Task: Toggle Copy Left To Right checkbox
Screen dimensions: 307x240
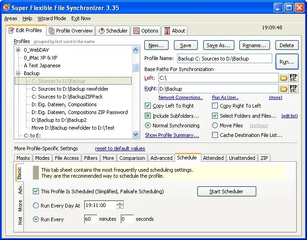Action: pos(148,106)
